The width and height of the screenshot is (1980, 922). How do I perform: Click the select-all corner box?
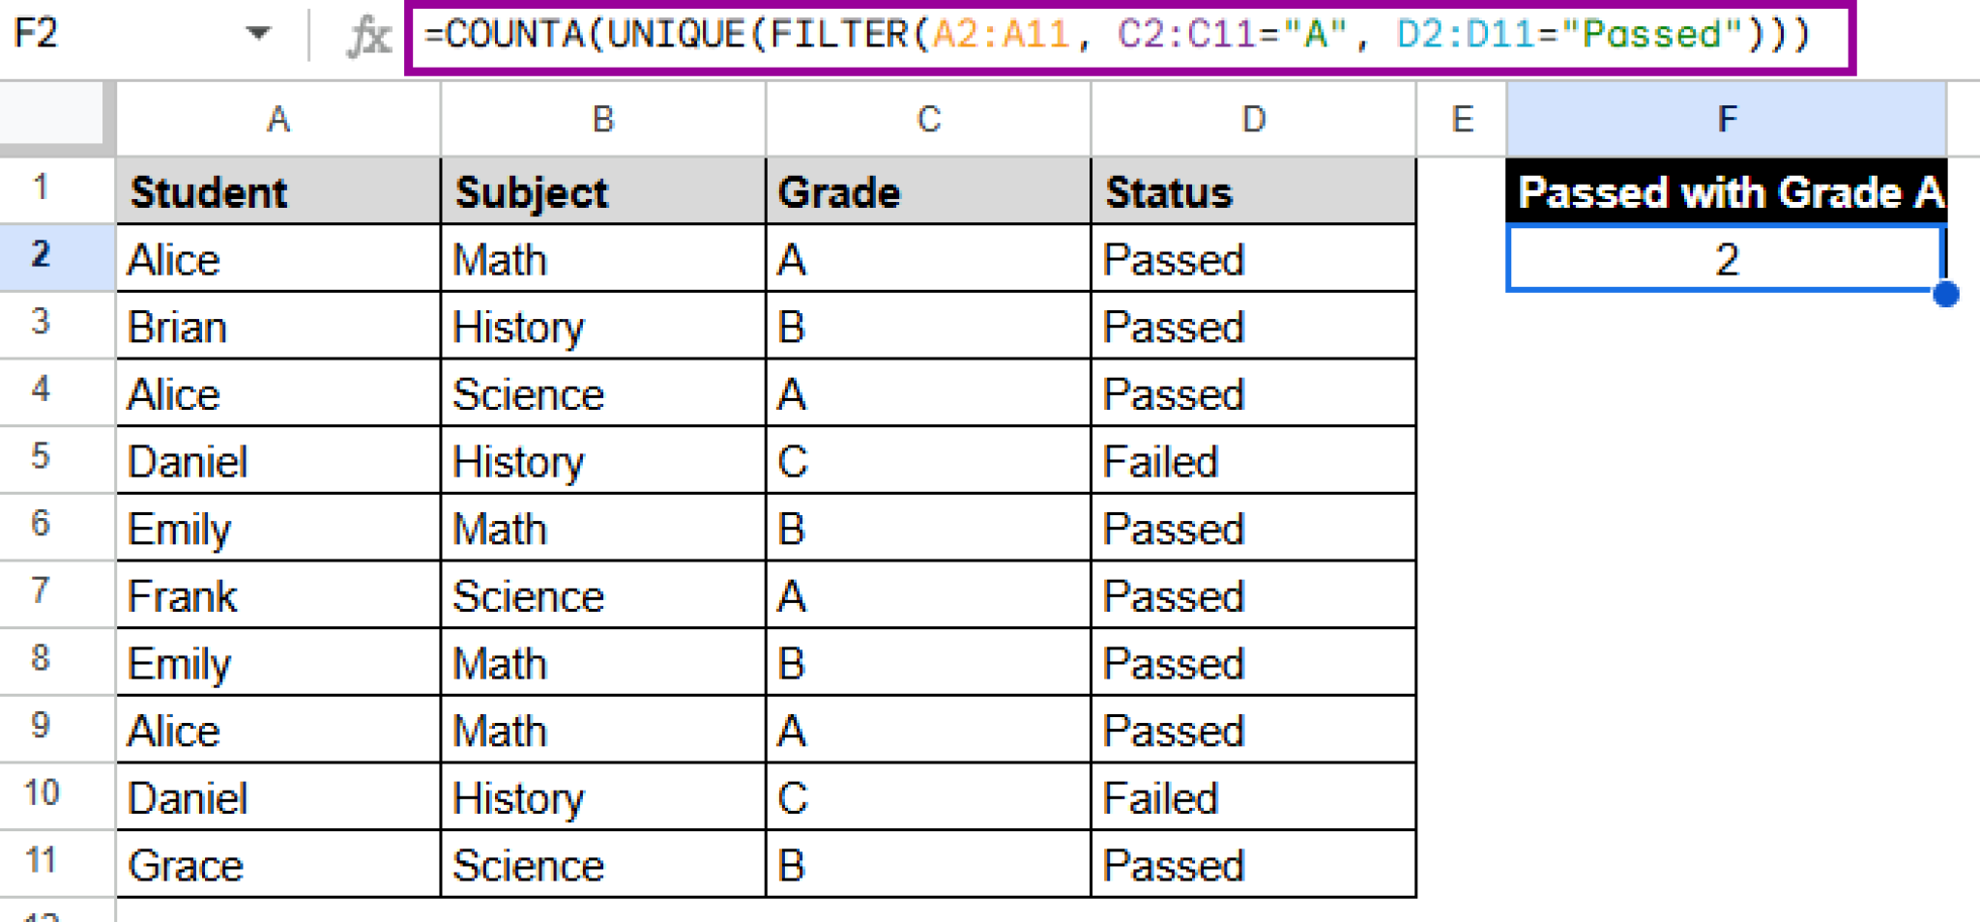point(53,117)
